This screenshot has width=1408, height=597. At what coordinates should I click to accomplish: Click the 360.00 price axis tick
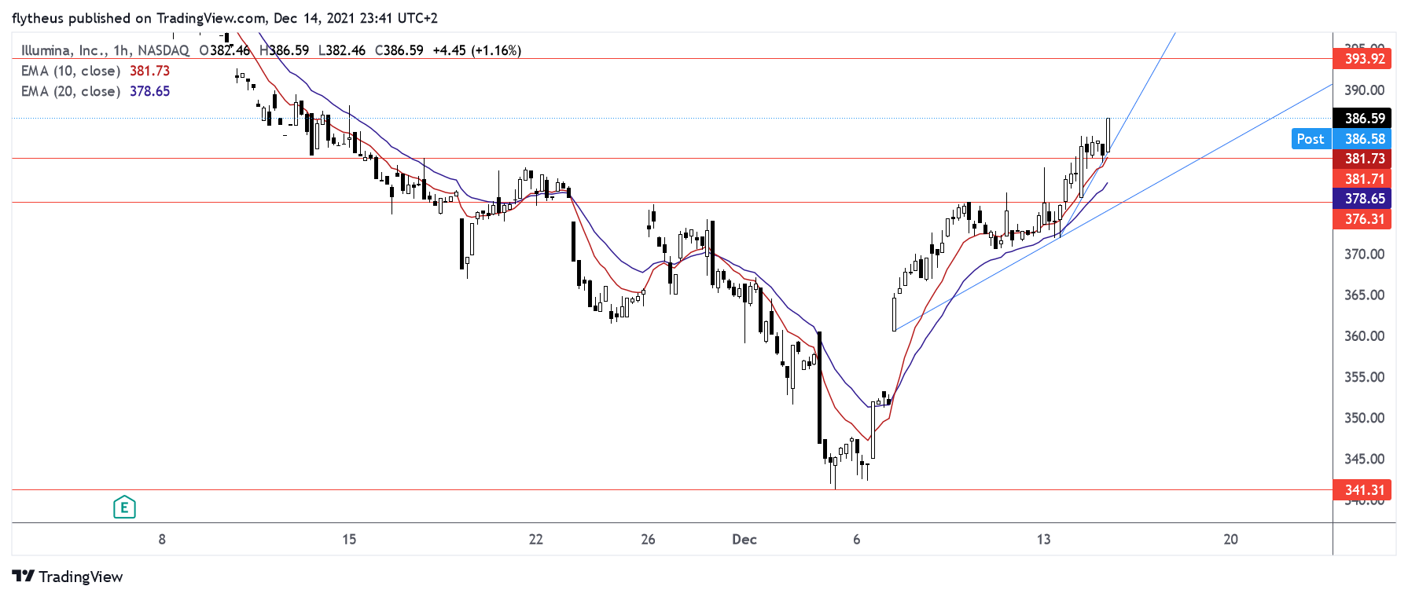click(x=1364, y=335)
